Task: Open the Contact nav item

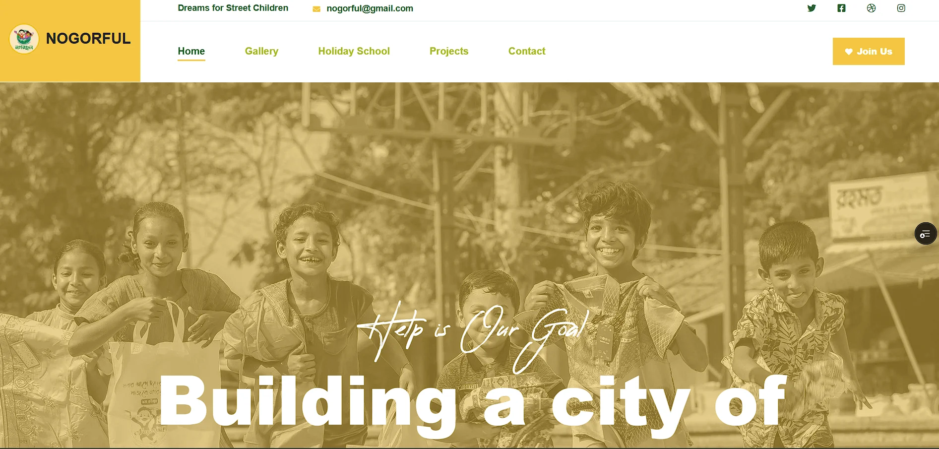Action: pos(527,51)
